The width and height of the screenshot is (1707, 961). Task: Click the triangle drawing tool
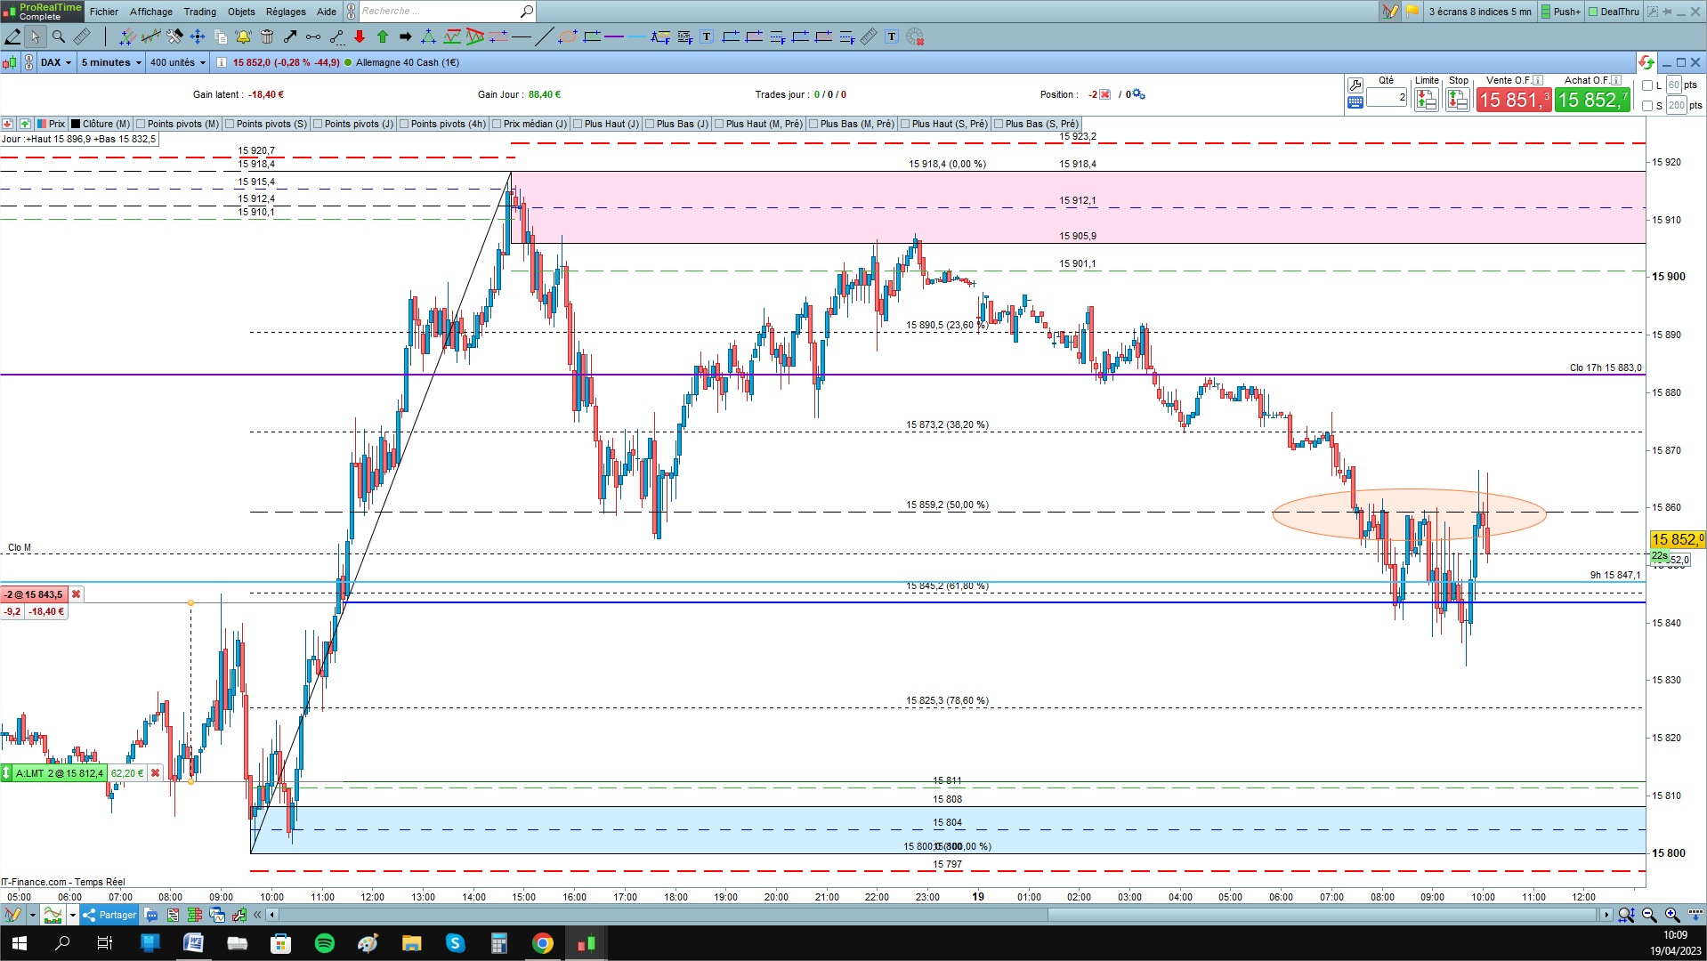[428, 36]
